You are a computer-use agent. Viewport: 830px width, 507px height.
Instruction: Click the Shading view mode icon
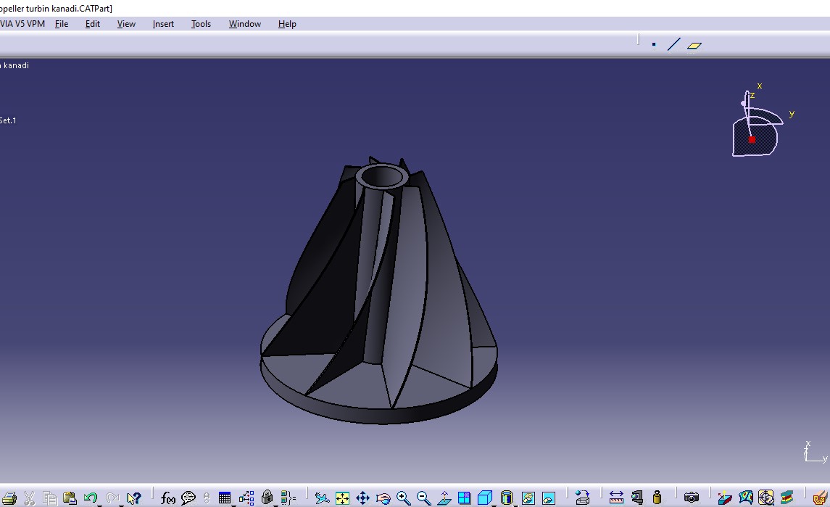[x=507, y=498]
